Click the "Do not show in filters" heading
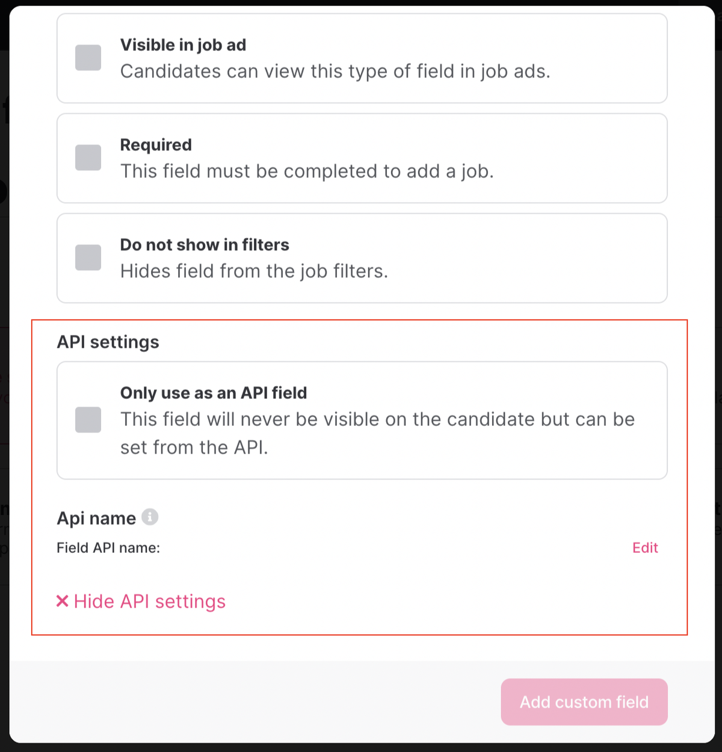Viewport: 722px width, 752px height. 205,245
